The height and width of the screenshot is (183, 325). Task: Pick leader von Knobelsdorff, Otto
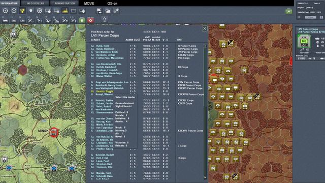click(108, 64)
